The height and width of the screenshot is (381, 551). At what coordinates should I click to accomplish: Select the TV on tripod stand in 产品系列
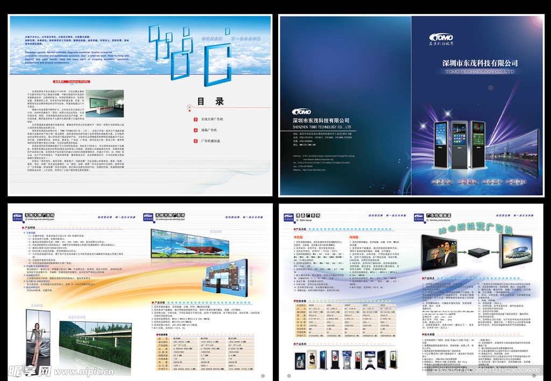point(370,359)
